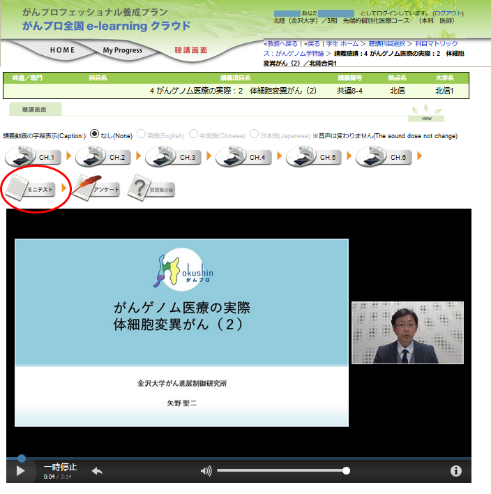This screenshot has width=491, height=494.
Task: Play the lecture video
Action: (x=20, y=471)
